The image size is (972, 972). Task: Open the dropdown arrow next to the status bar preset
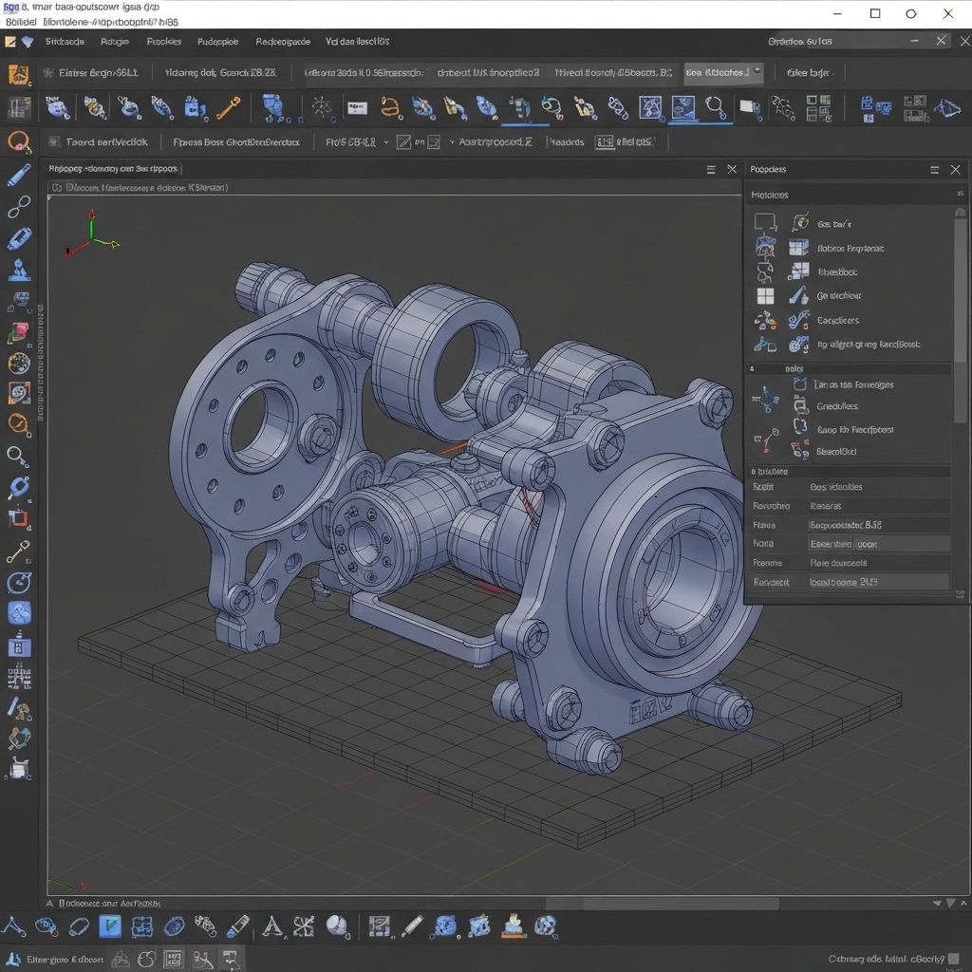pos(452,142)
